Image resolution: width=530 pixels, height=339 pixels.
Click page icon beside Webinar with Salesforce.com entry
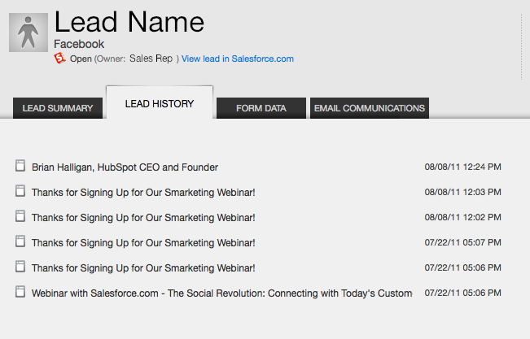click(x=20, y=292)
